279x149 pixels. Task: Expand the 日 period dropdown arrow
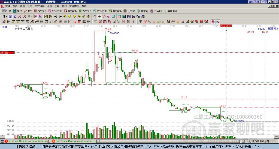point(7,17)
